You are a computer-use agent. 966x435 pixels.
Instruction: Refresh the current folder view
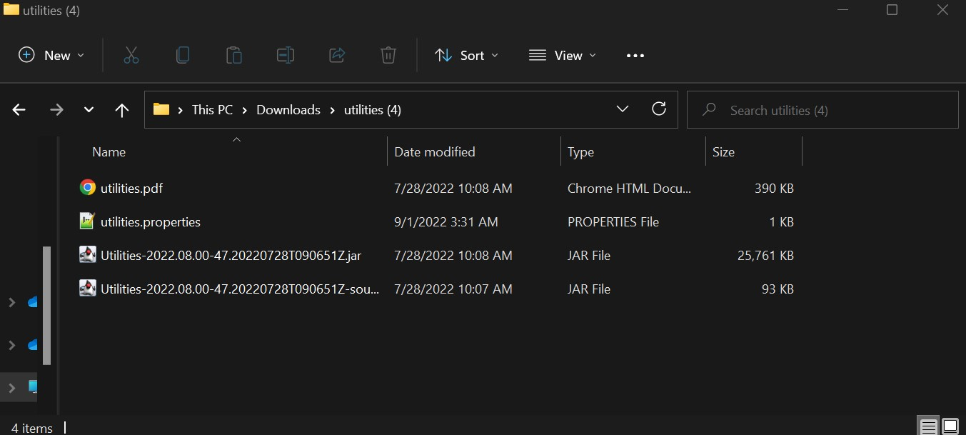pyautogui.click(x=659, y=109)
